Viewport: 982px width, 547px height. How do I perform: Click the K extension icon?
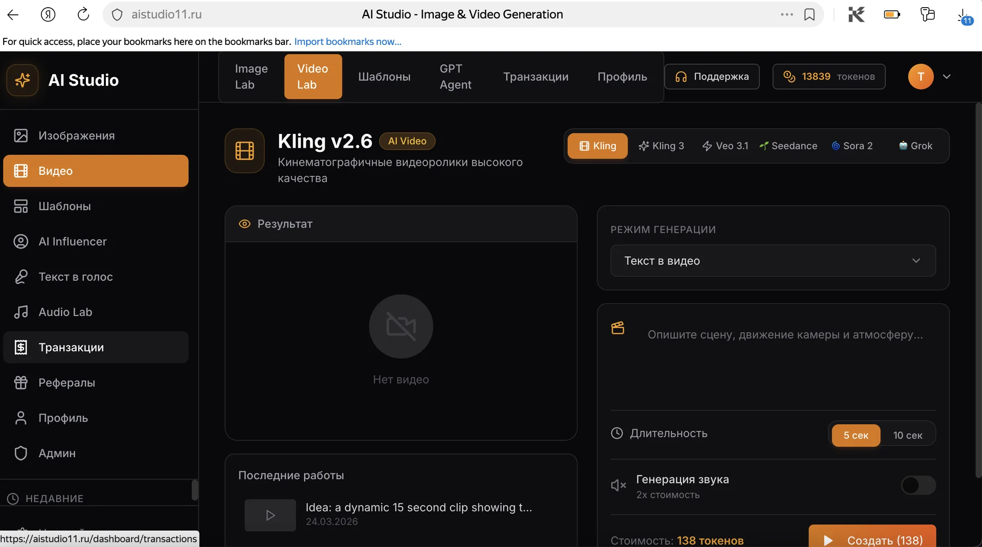coord(857,14)
